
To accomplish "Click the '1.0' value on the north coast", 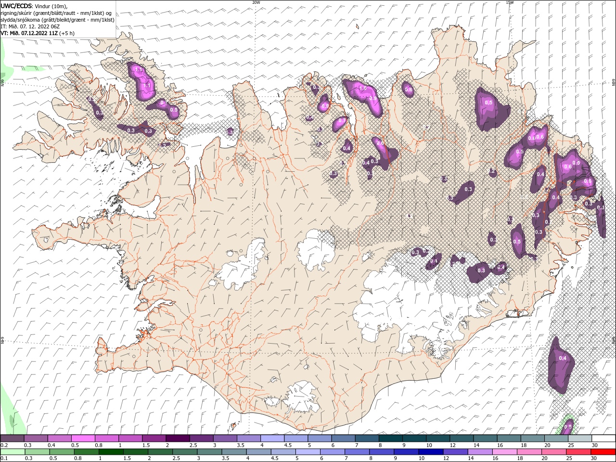I will point(363,89).
